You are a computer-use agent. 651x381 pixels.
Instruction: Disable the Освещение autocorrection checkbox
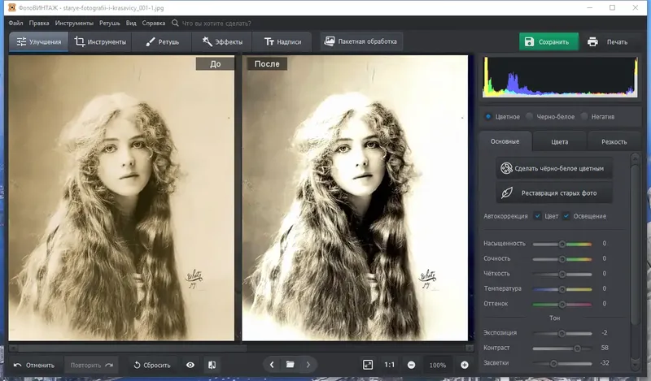click(566, 216)
